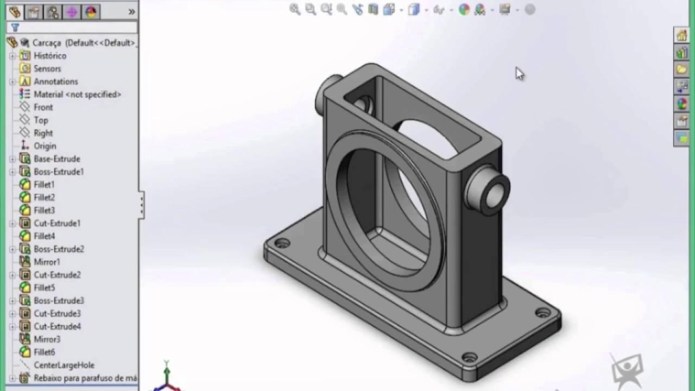
Task: Click the Edit Appearance color ball icon
Action: pos(464,9)
